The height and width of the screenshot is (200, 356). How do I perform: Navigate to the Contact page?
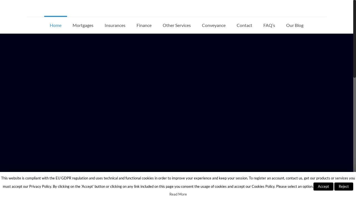coord(244,25)
